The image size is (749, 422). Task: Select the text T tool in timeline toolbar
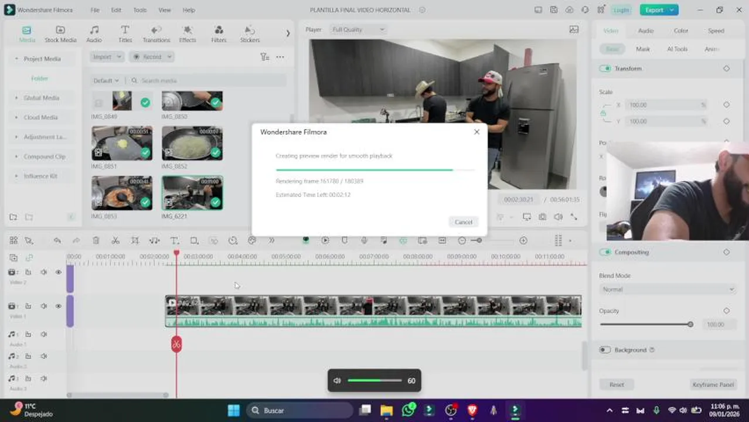point(174,240)
